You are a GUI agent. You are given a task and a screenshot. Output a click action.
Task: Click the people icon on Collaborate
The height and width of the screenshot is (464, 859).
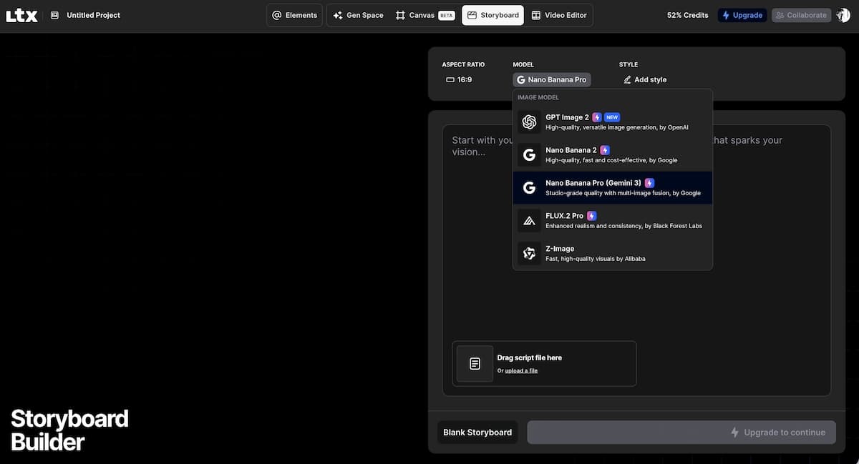(780, 15)
